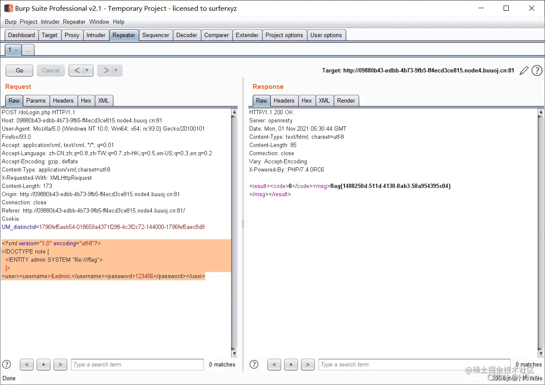Click the plus button in response search bar
Image resolution: width=545 pixels, height=385 pixels.
[x=291, y=364]
